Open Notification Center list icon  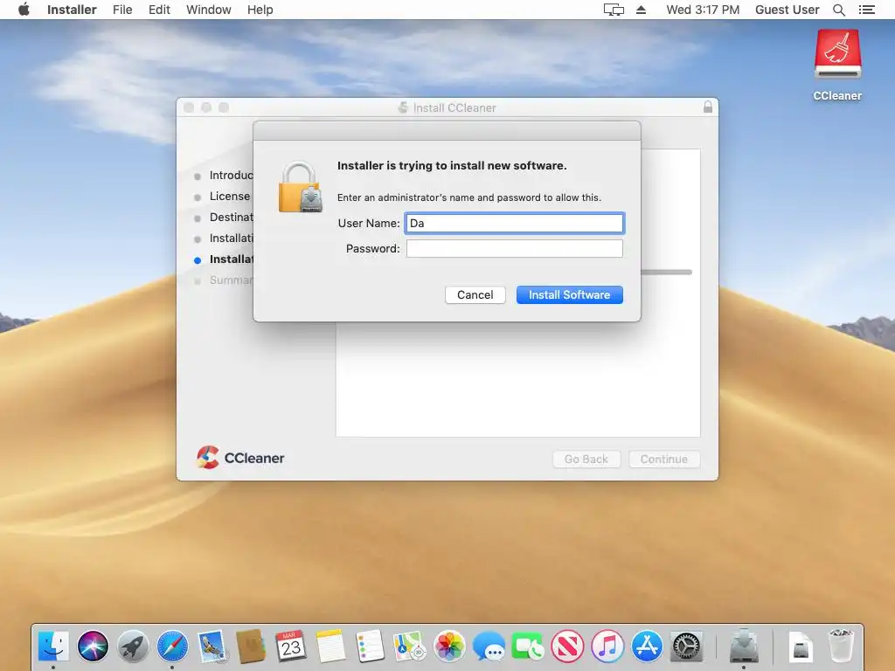pyautogui.click(x=866, y=10)
